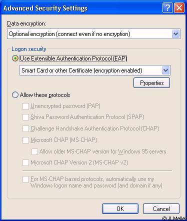Click the Use Extensible Authentication Protocol label
This screenshot has width=187, height=221.
(73, 58)
